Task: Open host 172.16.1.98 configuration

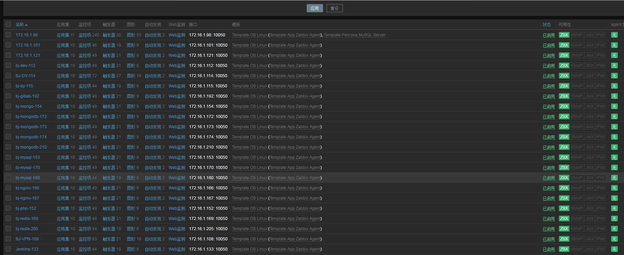Action: click(x=27, y=35)
